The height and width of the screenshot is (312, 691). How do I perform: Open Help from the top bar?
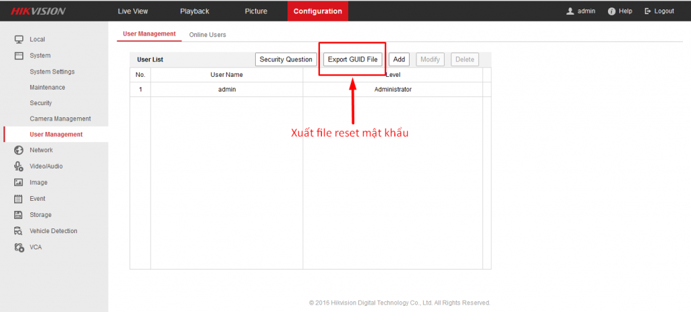coord(619,11)
